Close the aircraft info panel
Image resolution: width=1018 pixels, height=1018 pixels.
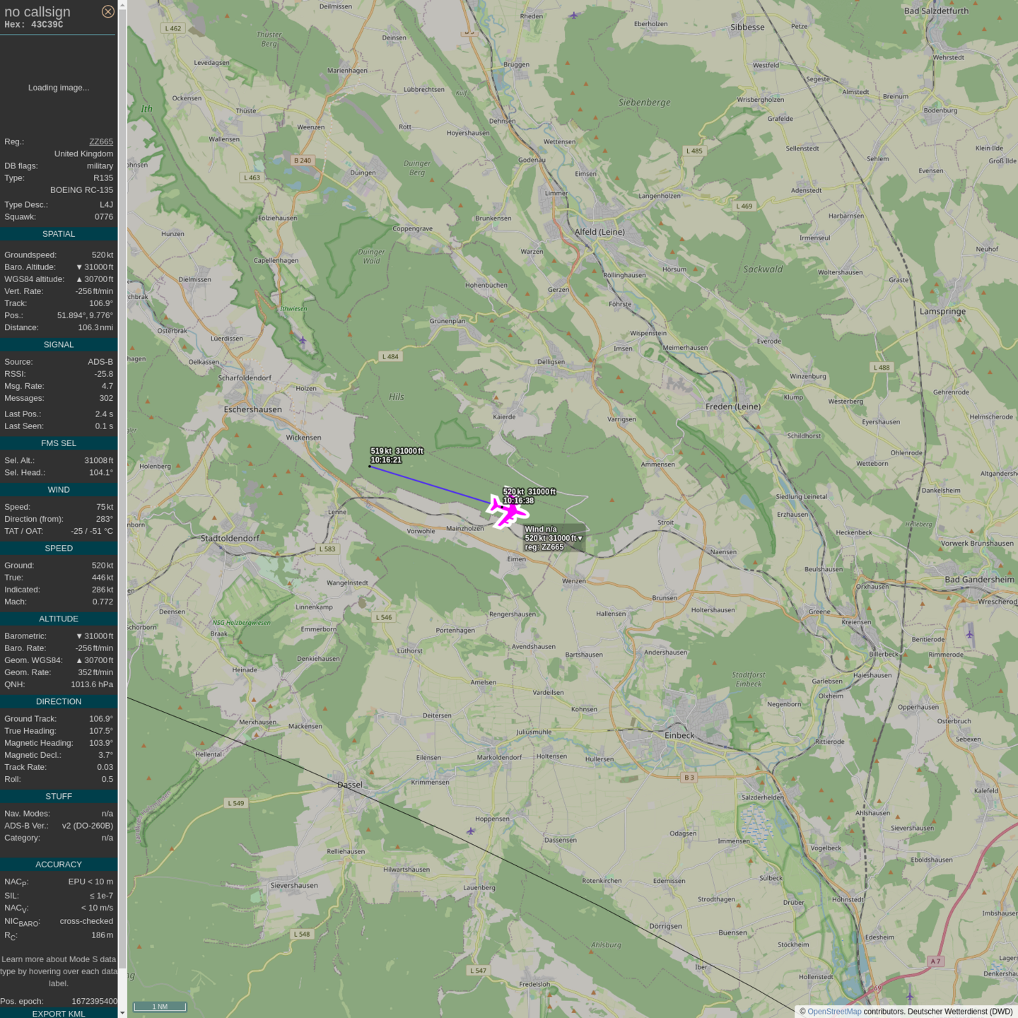[107, 11]
